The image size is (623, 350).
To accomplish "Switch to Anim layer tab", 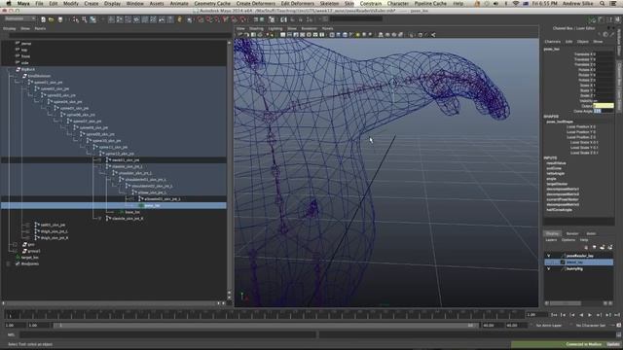I will click(x=591, y=233).
